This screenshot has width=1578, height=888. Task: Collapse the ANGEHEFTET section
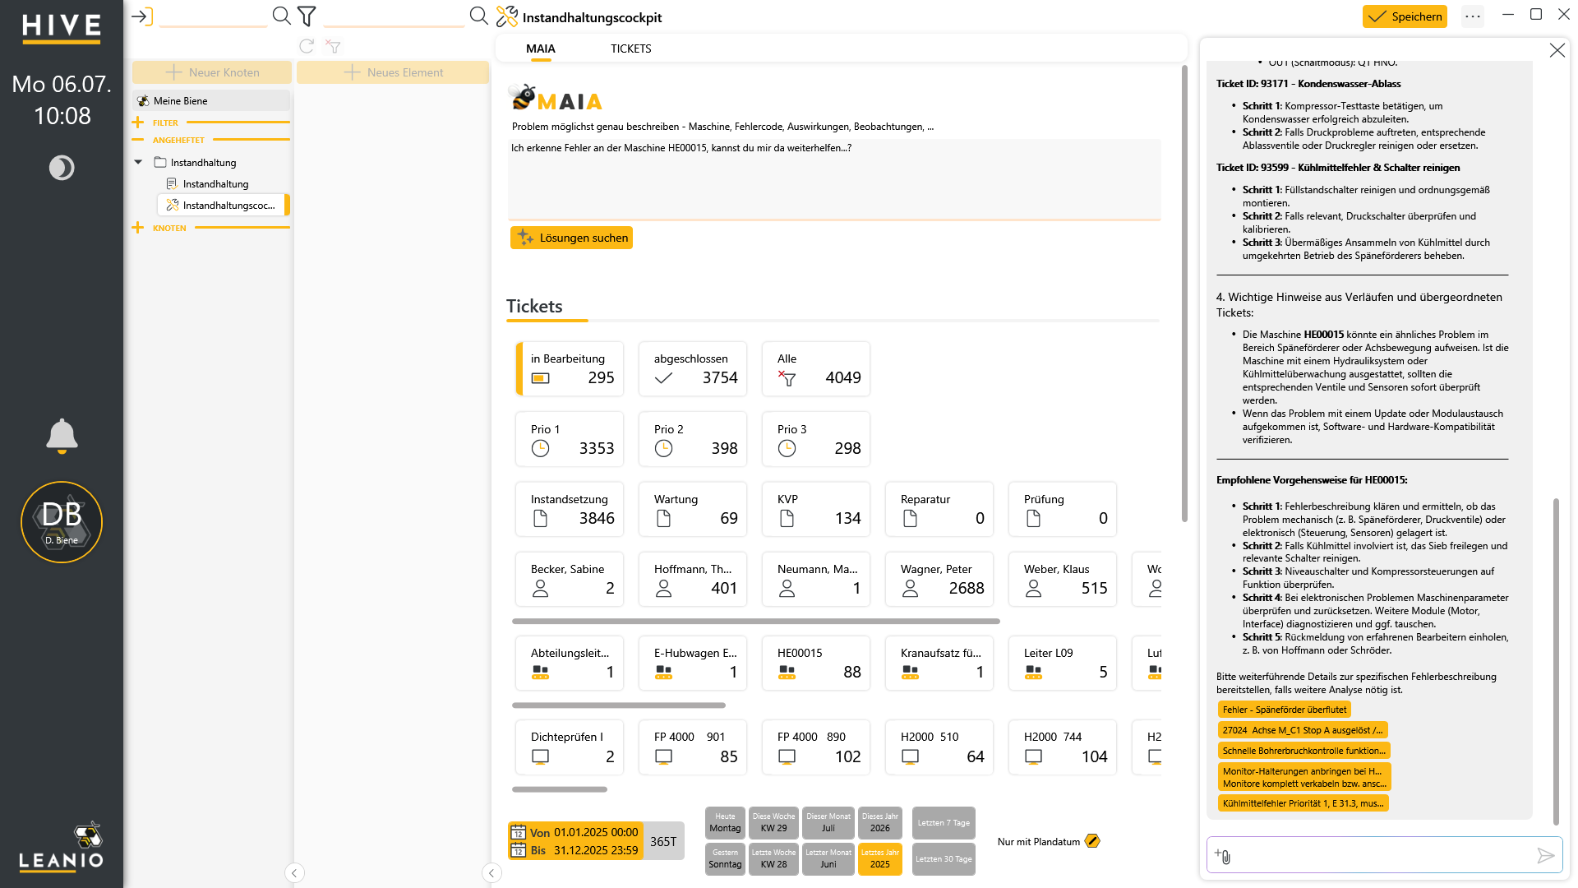pos(137,140)
